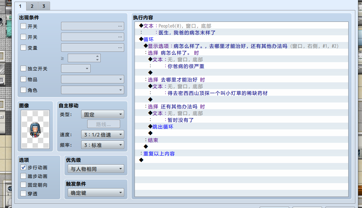Select the 结束 line
Viewport: 362px width, 208px height.
242,140
